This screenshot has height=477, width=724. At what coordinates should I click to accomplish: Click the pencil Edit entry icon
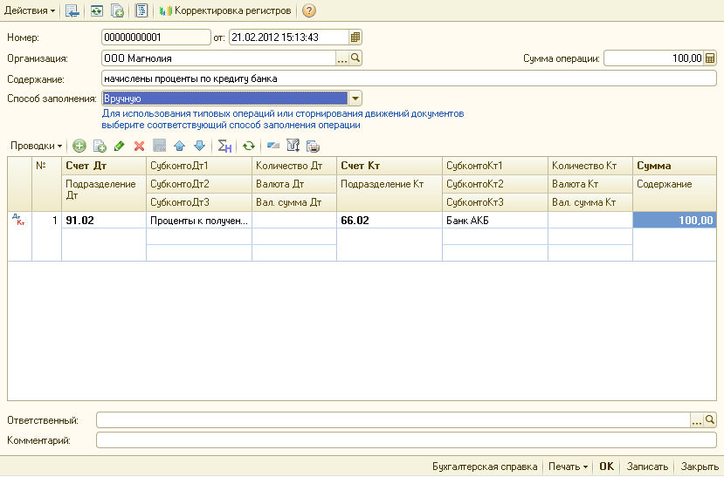(x=120, y=147)
